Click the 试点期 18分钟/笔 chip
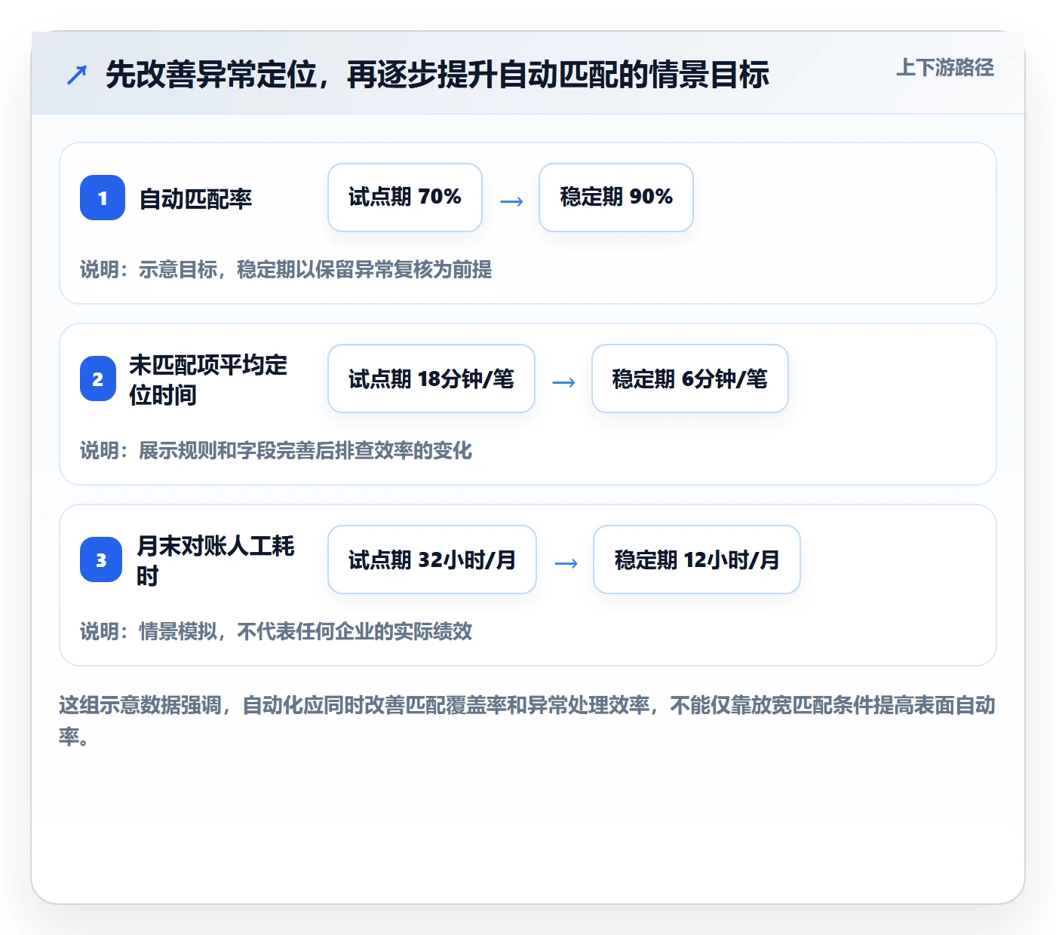The width and height of the screenshot is (1056, 935). [431, 379]
